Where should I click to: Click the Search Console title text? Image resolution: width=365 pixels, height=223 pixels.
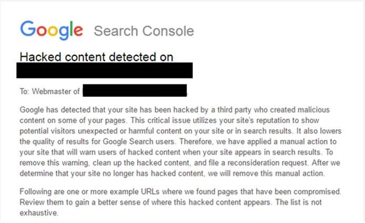pyautogui.click(x=144, y=31)
